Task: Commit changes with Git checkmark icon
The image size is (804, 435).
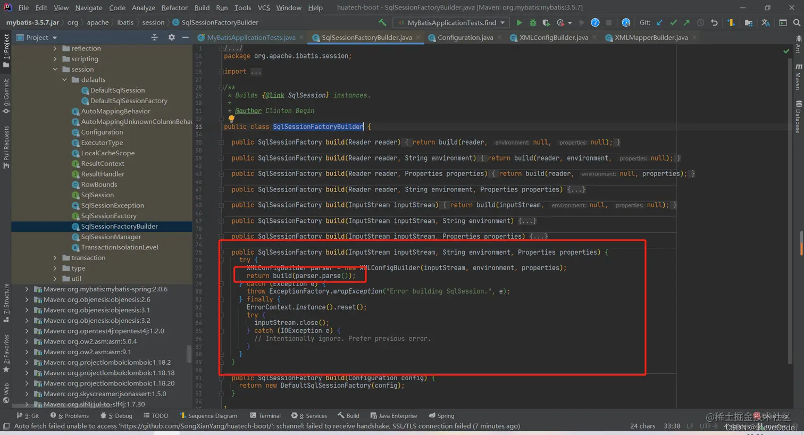Action: coord(673,23)
